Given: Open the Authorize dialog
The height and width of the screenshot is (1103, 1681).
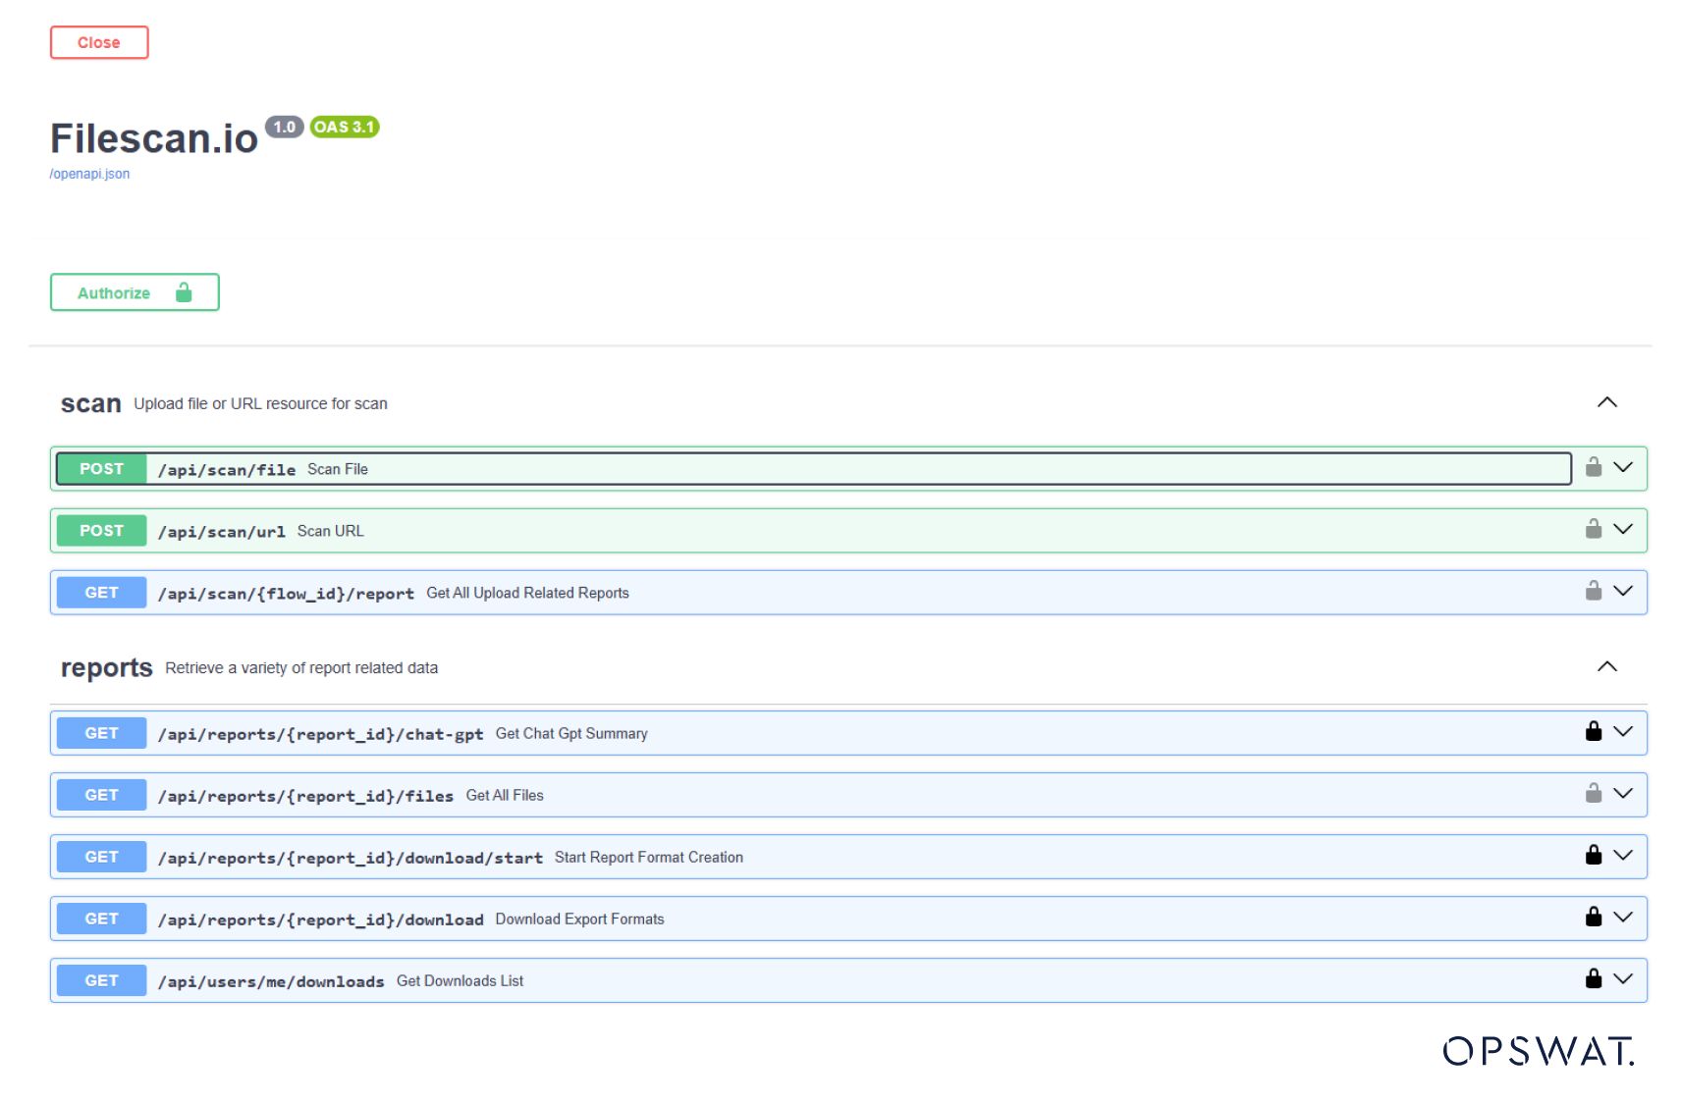Looking at the screenshot, I should click(135, 292).
